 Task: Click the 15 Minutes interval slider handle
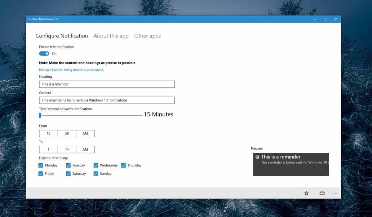(40, 115)
